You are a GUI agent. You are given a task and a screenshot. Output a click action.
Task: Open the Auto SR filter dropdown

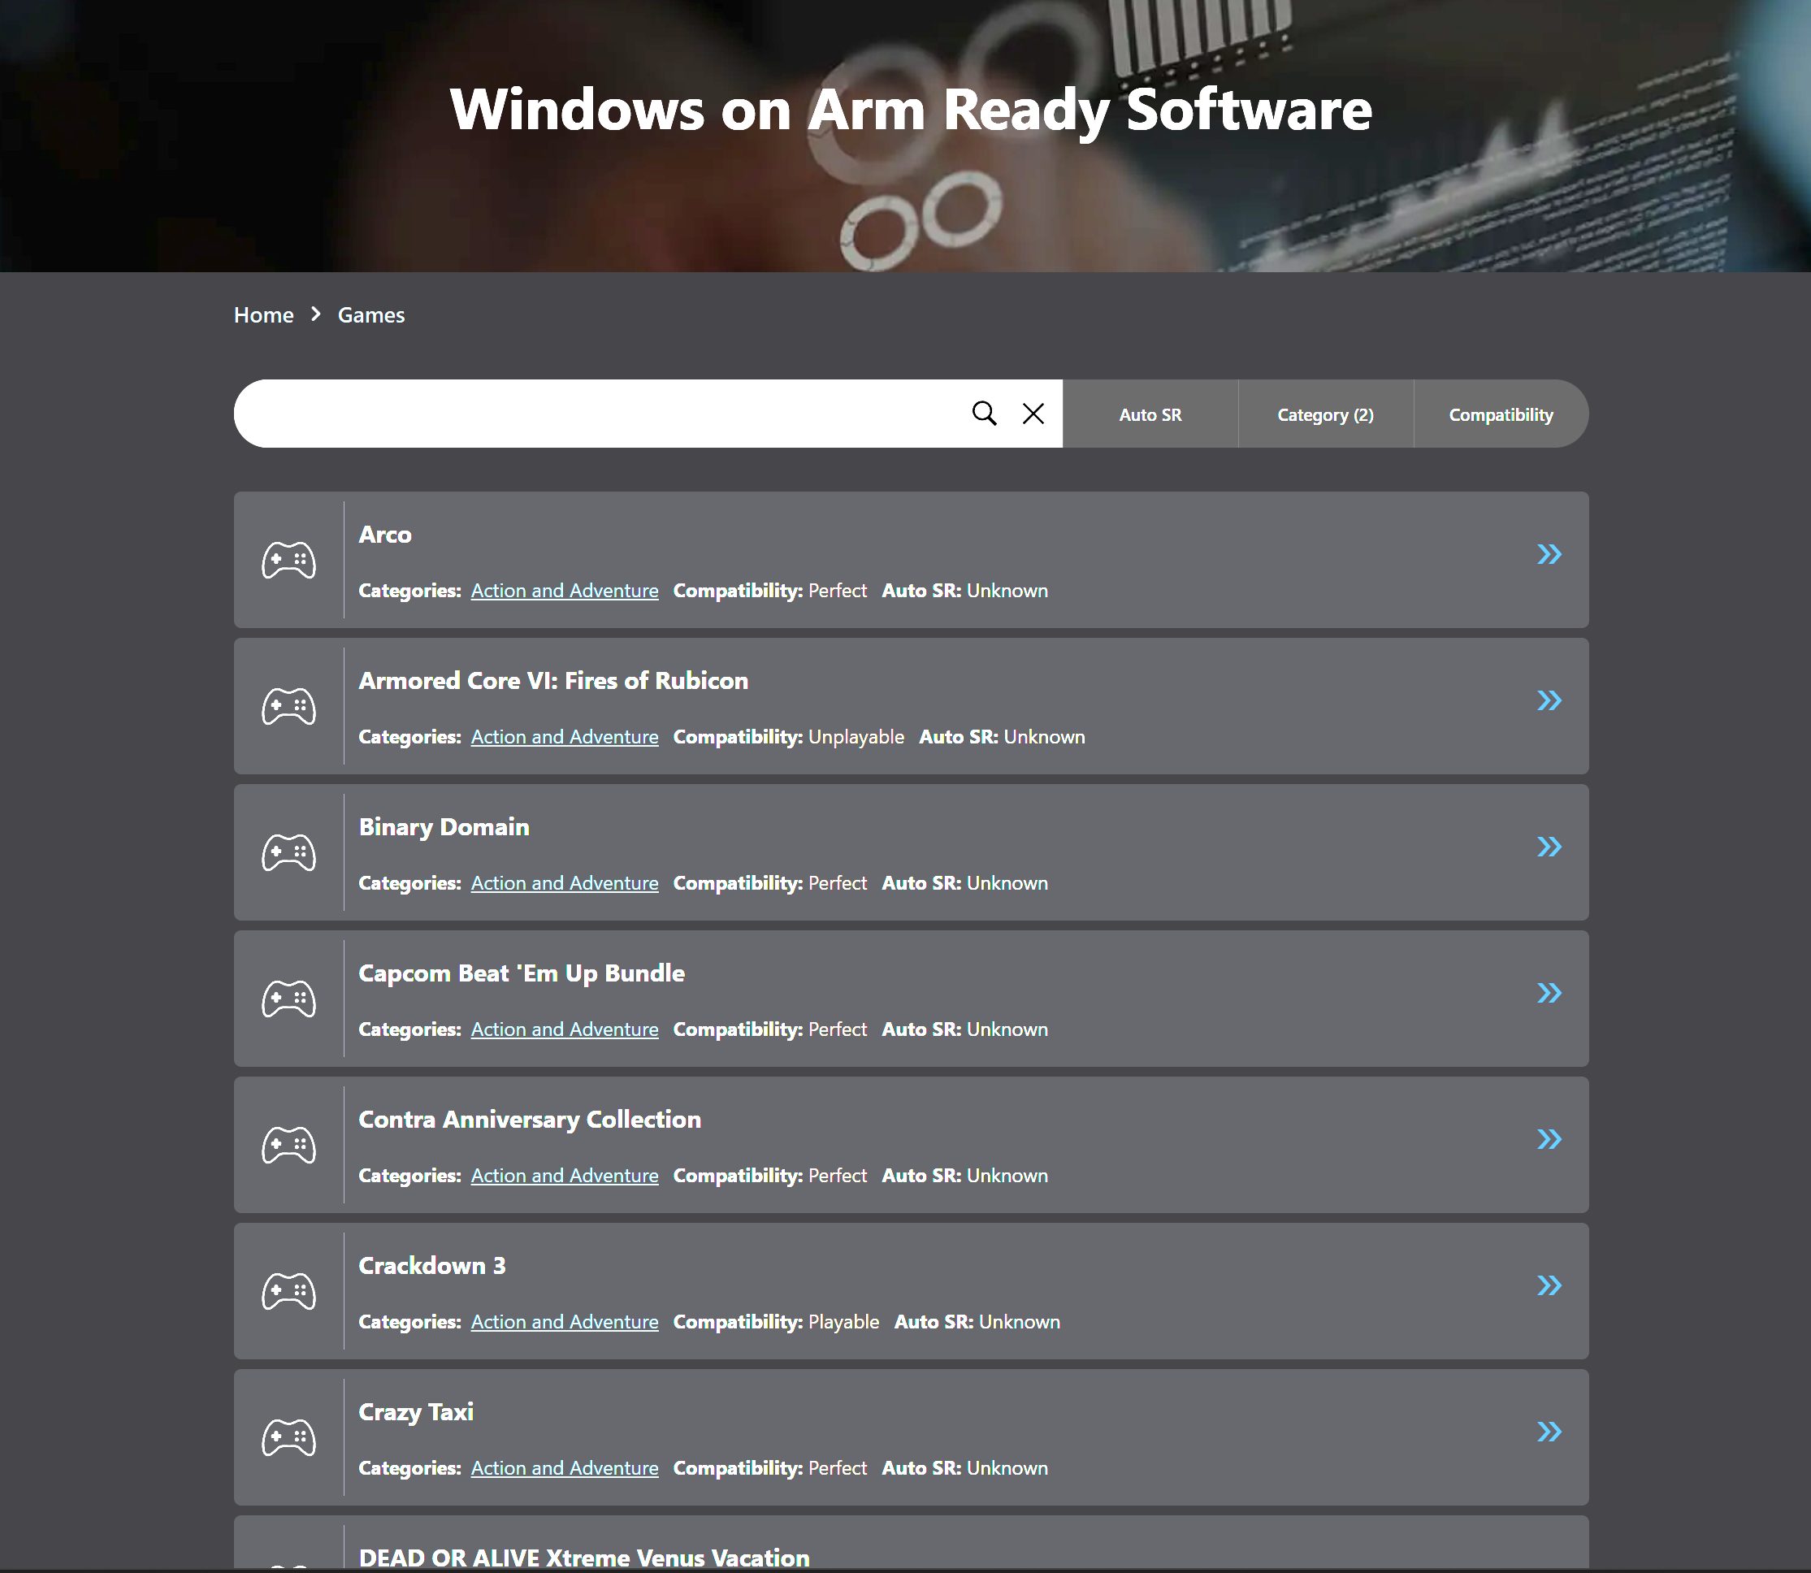1150,414
